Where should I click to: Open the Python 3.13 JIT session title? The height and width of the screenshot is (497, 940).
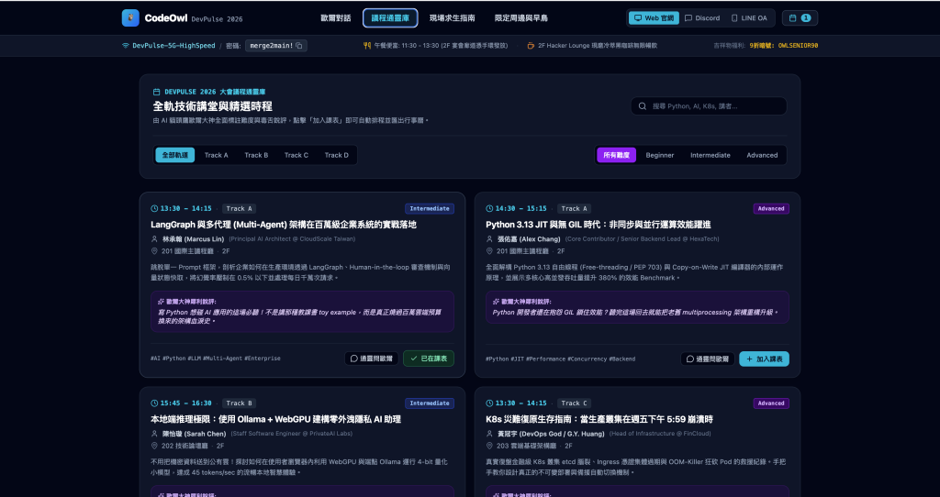(x=599, y=225)
